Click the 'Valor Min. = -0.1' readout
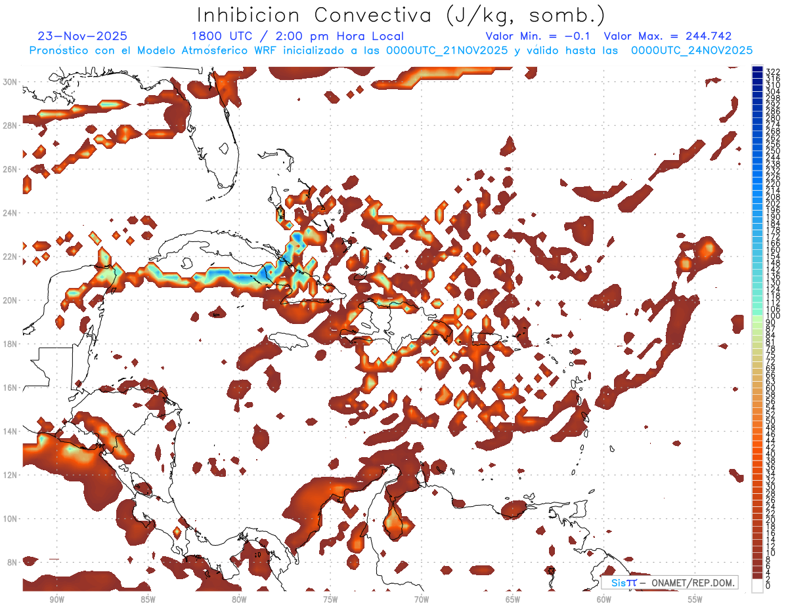 pos(539,36)
